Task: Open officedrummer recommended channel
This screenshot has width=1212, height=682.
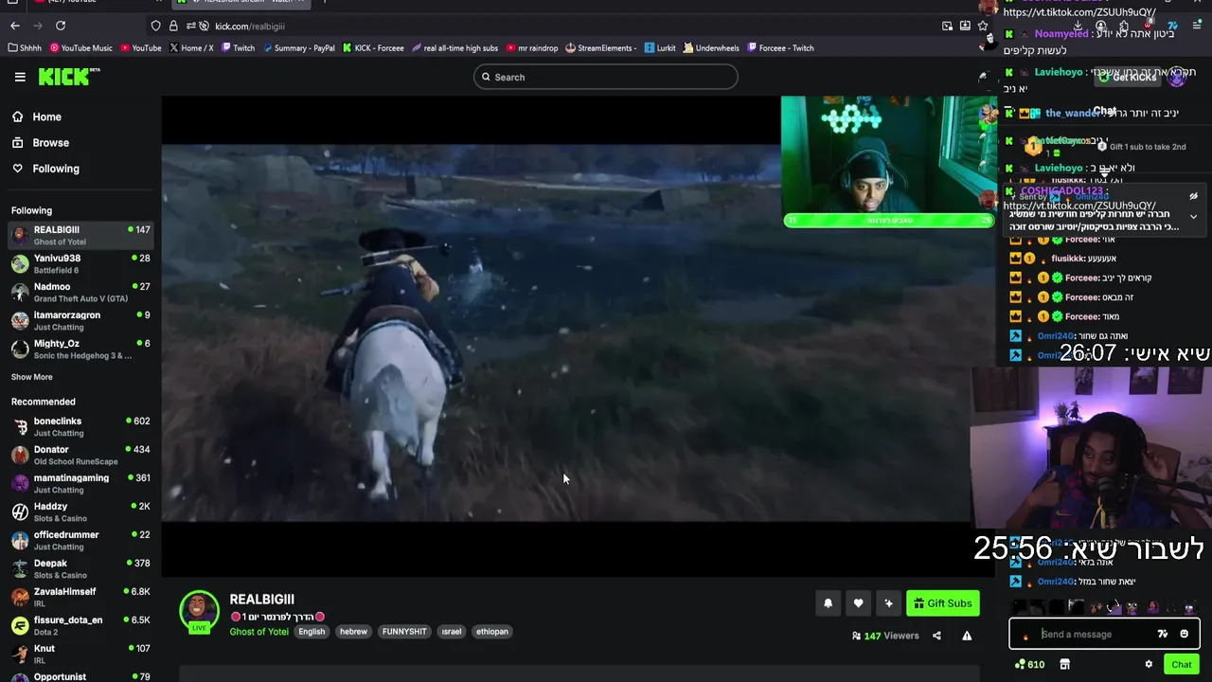Action: pyautogui.click(x=80, y=540)
